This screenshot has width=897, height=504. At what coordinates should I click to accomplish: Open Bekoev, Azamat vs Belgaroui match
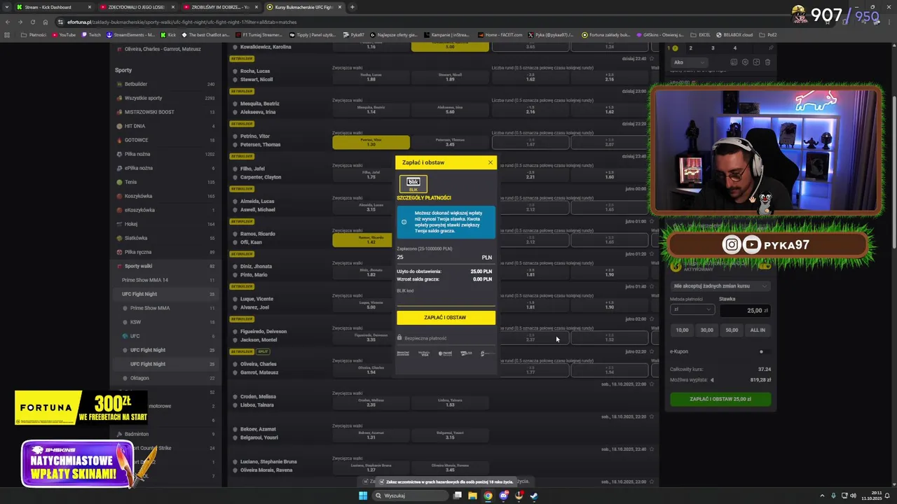258,433
